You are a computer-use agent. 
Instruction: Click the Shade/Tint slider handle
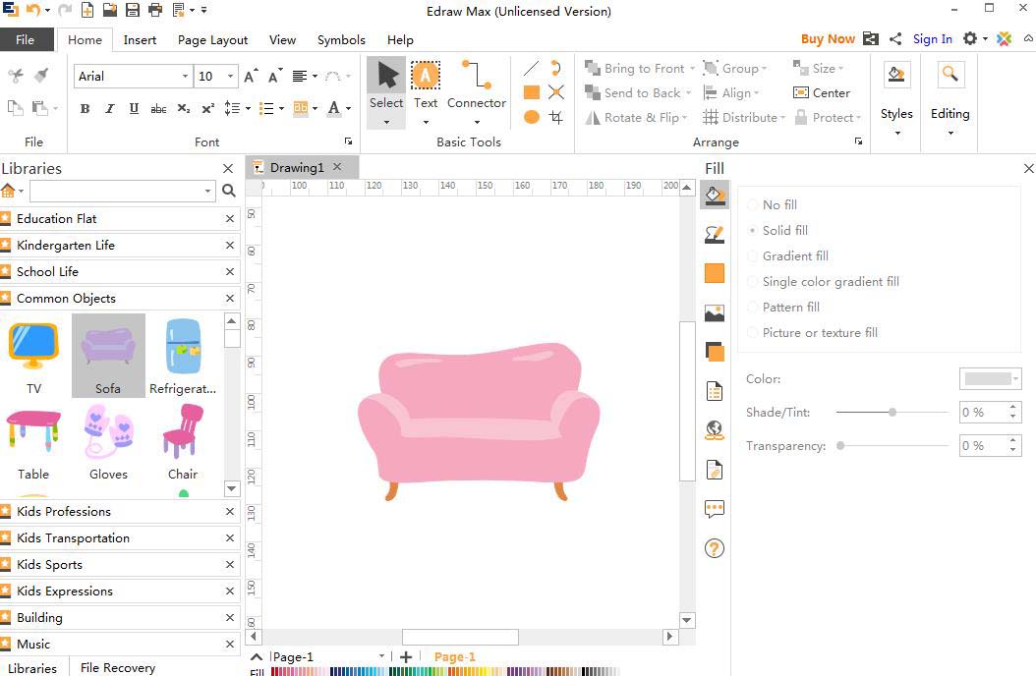pyautogui.click(x=892, y=413)
